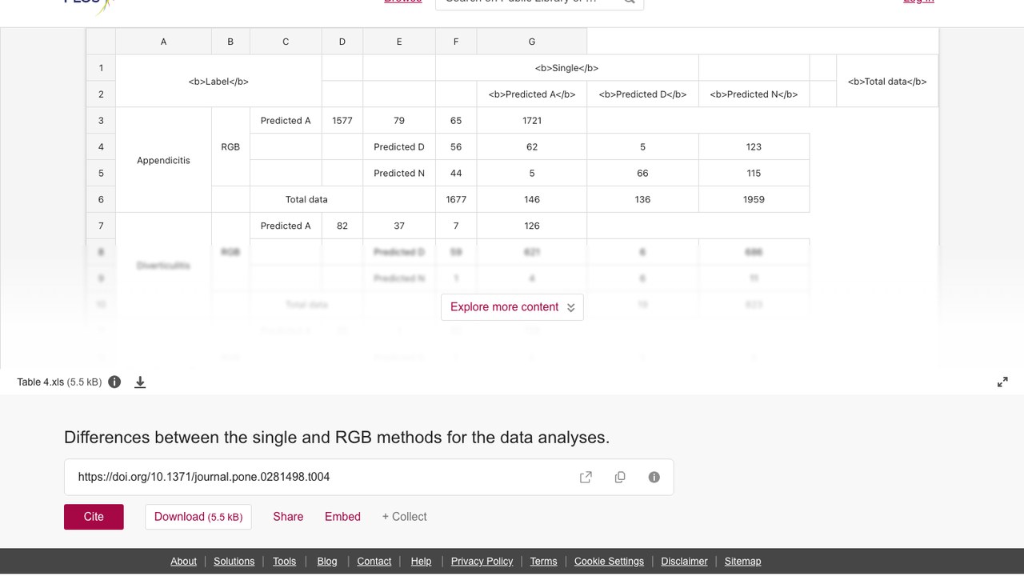Image resolution: width=1024 pixels, height=576 pixels.
Task: Select row 3 header in spreadsheet
Action: (101, 121)
